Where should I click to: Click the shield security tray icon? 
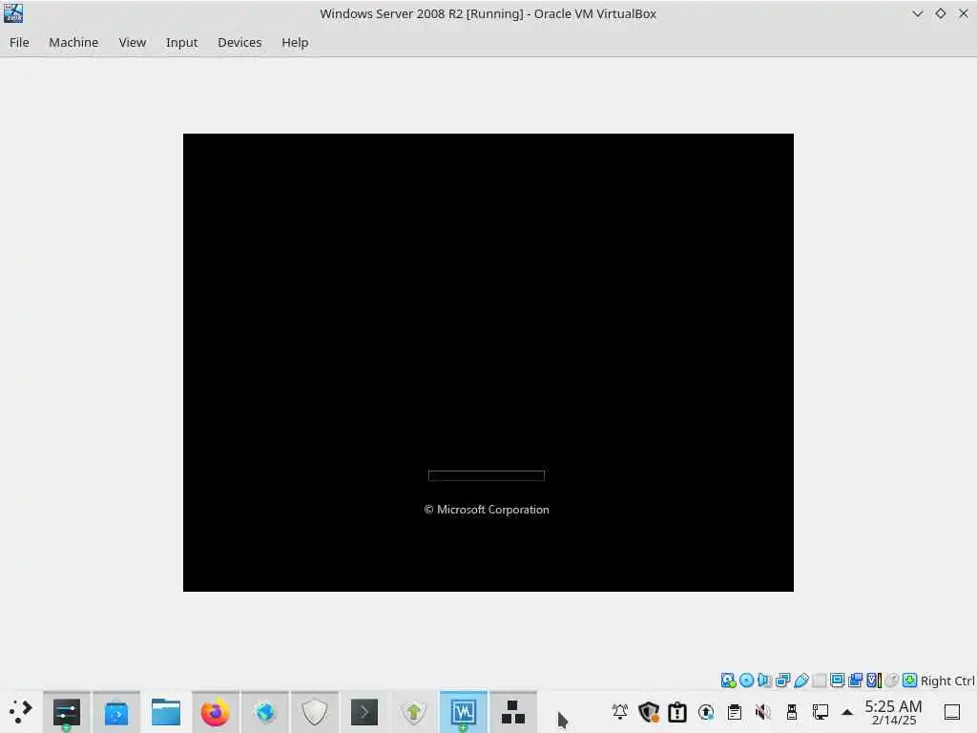click(649, 711)
